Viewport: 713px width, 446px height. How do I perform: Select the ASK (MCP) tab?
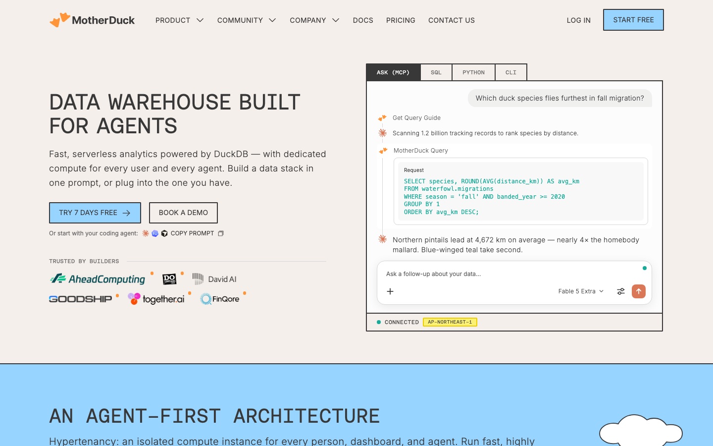click(393, 72)
